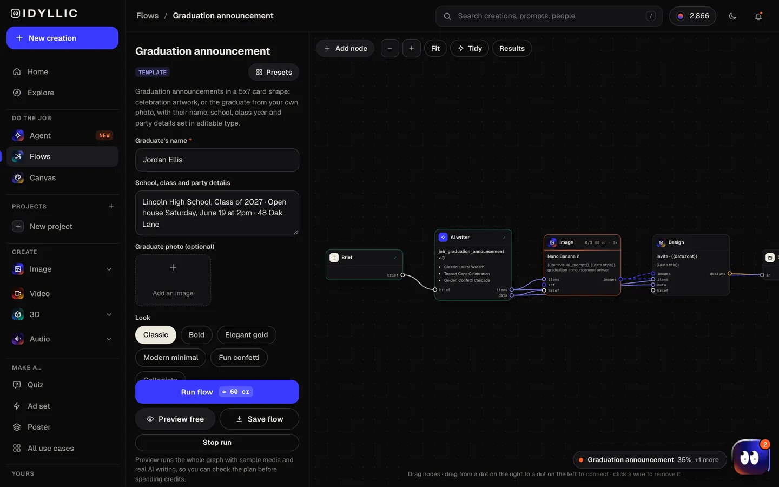
Task: Open the Presets dropdown
Action: pyautogui.click(x=274, y=72)
